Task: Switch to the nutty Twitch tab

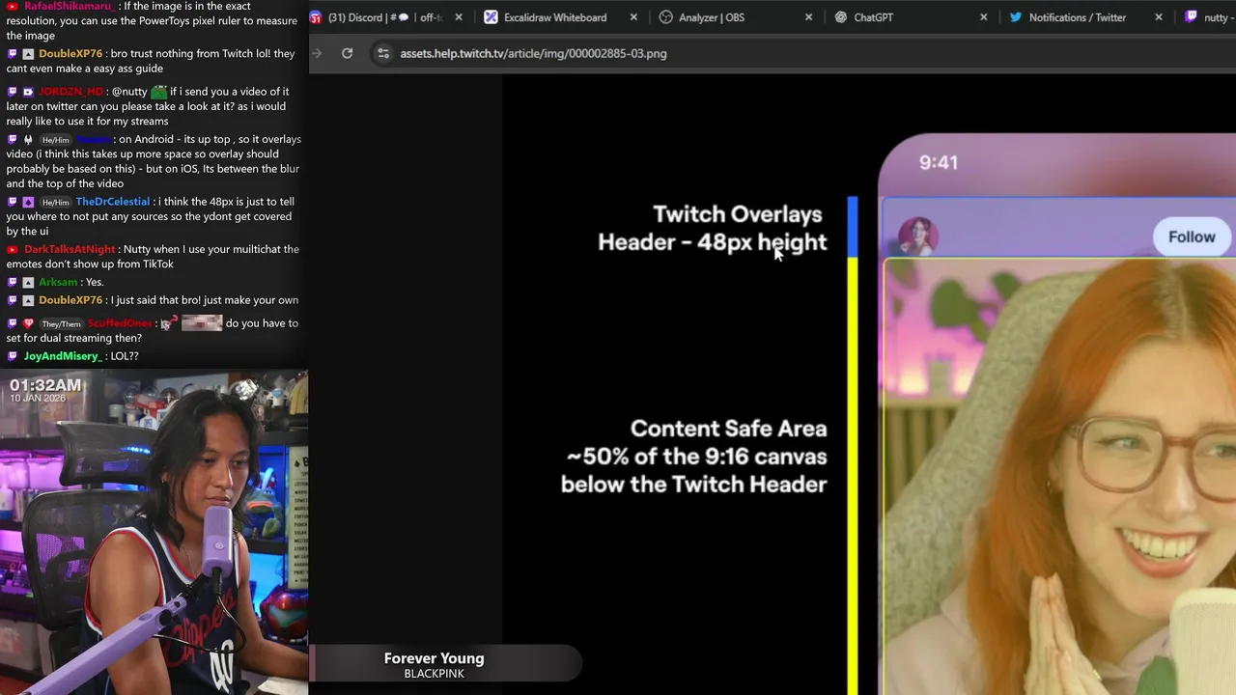Action: pyautogui.click(x=1209, y=17)
